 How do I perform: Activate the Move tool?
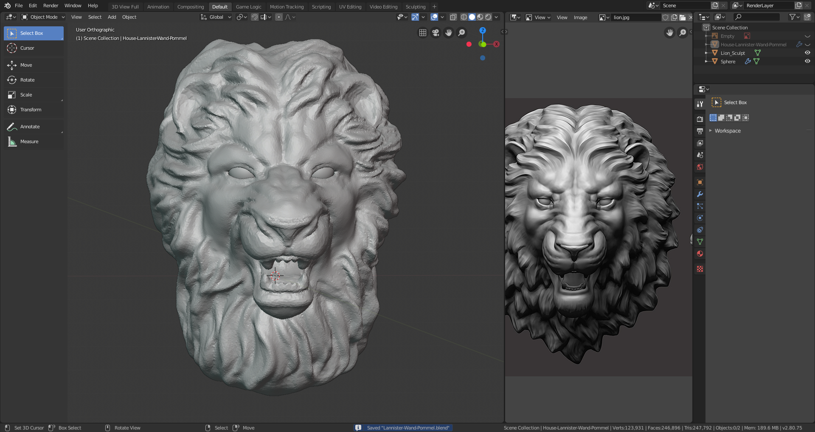34,65
